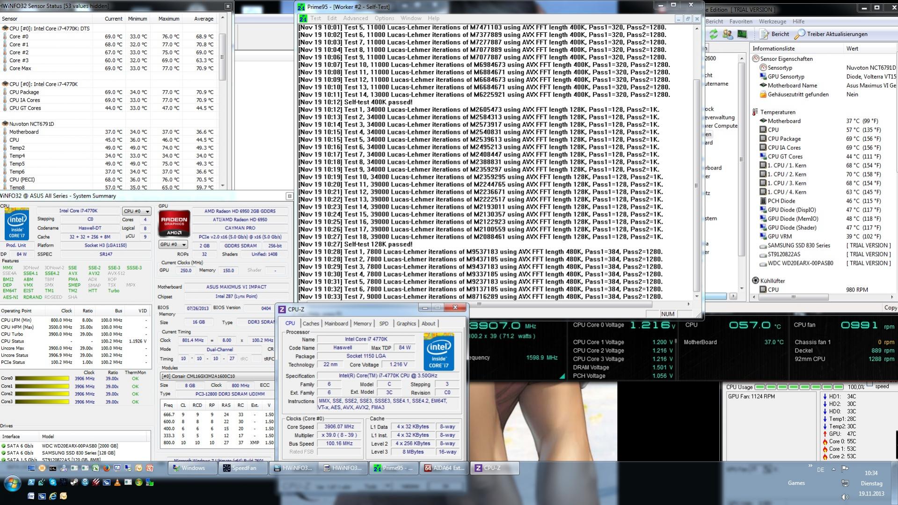898x505 pixels.
Task: Click the Average column header in HWiNFO sensors
Action: 204,19
